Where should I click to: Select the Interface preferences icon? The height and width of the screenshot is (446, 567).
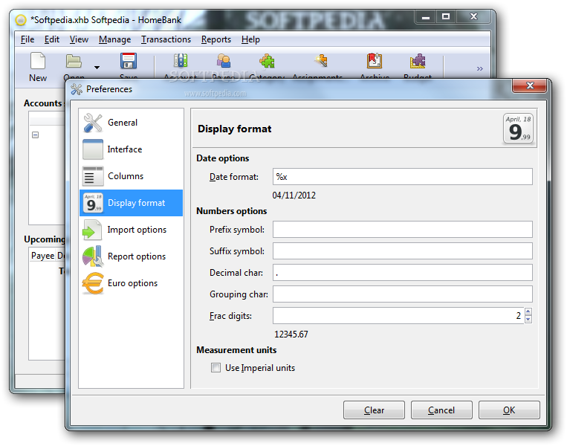pos(93,149)
